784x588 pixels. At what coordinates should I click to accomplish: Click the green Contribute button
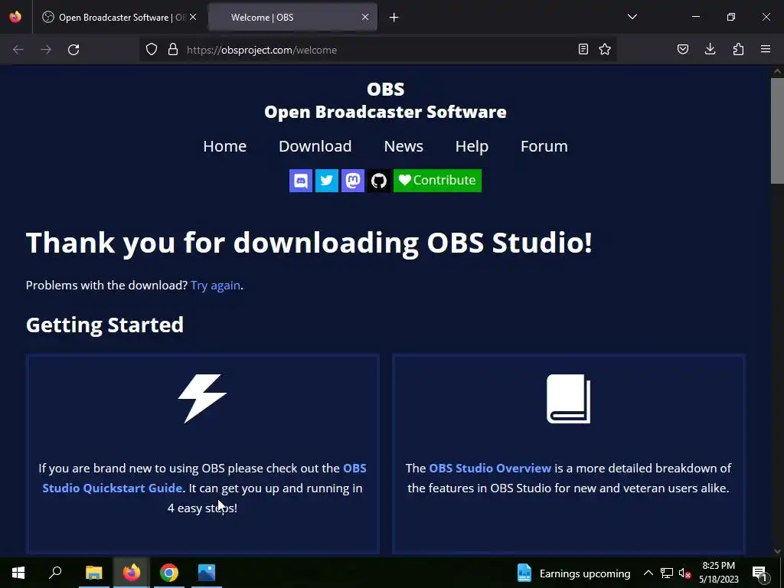437,181
